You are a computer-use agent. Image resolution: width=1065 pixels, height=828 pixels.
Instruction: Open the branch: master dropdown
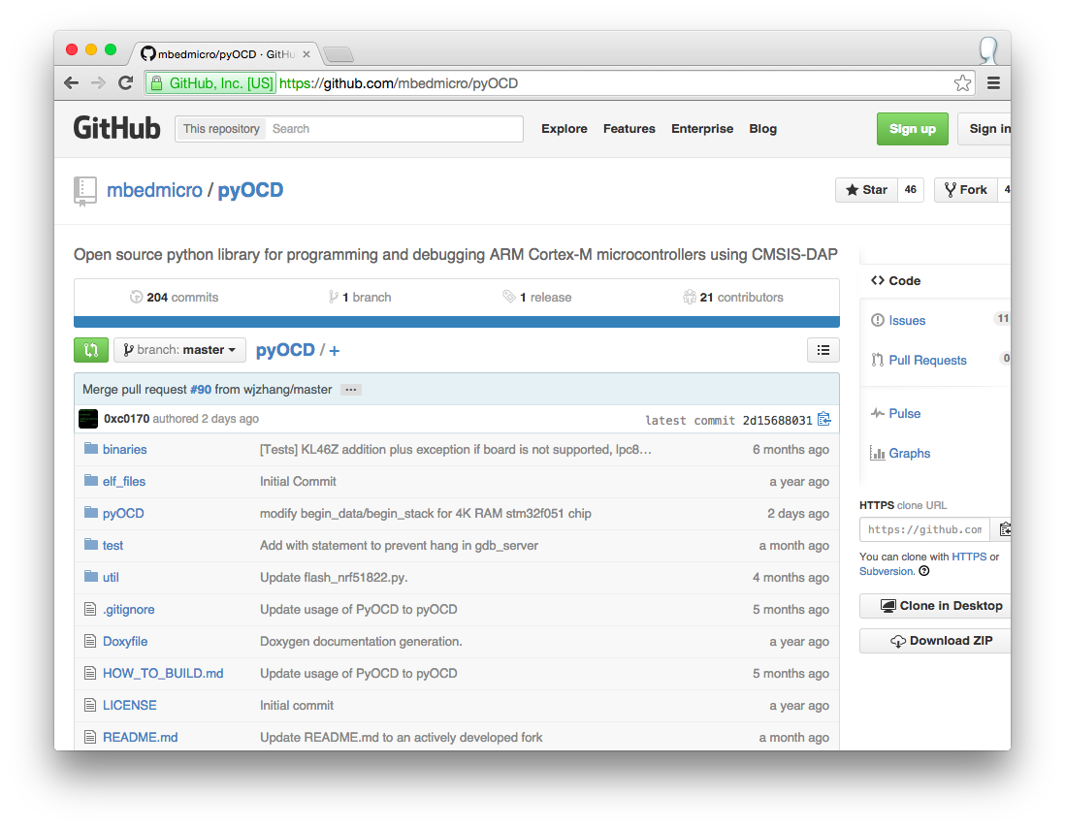(179, 350)
